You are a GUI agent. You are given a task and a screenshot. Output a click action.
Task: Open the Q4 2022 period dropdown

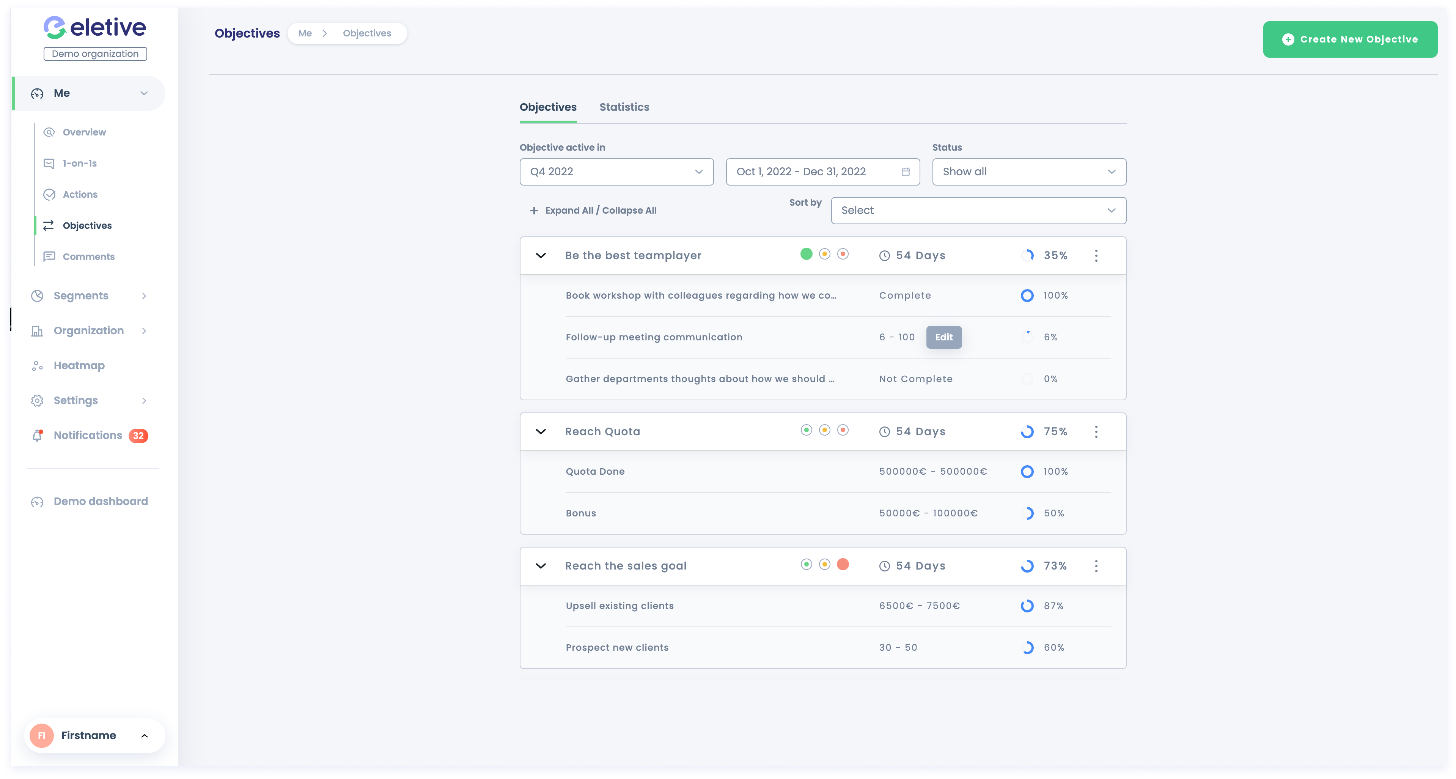[x=616, y=171]
